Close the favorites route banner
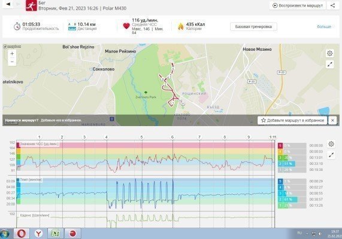This screenshot has width=342, height=239. [332, 120]
